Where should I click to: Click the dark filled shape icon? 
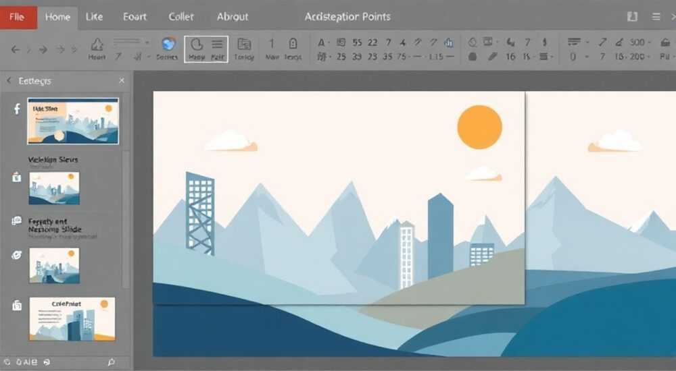click(x=473, y=57)
